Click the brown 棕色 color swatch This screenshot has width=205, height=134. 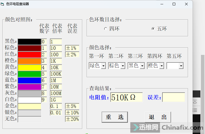pyautogui.click(x=29, y=48)
